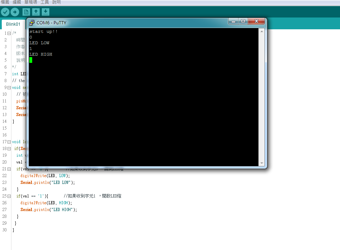The width and height of the screenshot is (340, 250).
Task: Collapse the if block fold on line 21
Action: [8, 169]
